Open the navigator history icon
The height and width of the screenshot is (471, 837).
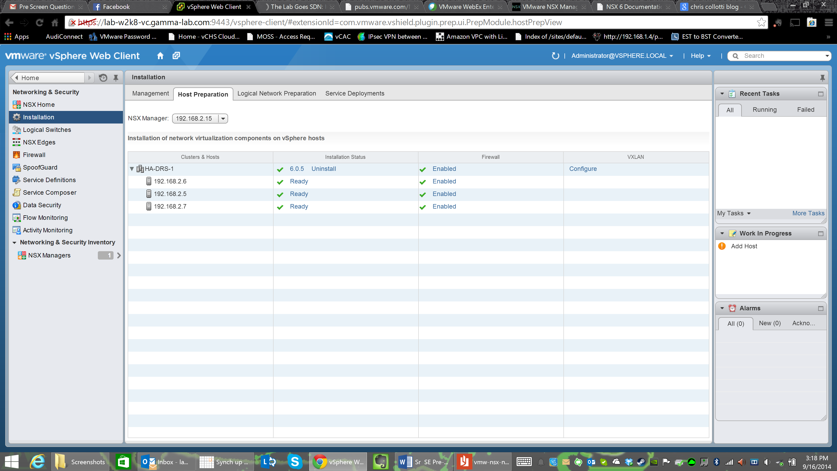(x=103, y=78)
